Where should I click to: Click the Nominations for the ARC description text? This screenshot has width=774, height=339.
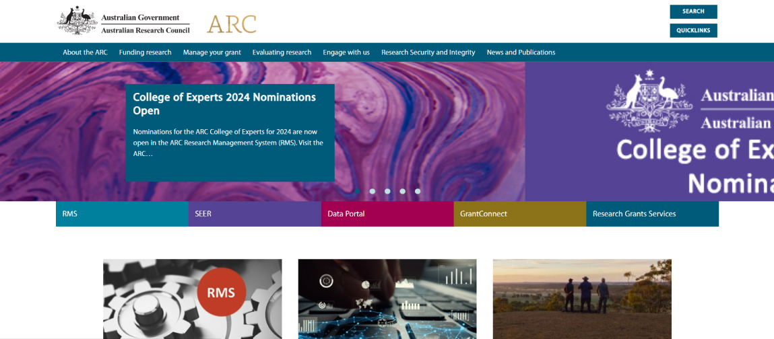(228, 143)
